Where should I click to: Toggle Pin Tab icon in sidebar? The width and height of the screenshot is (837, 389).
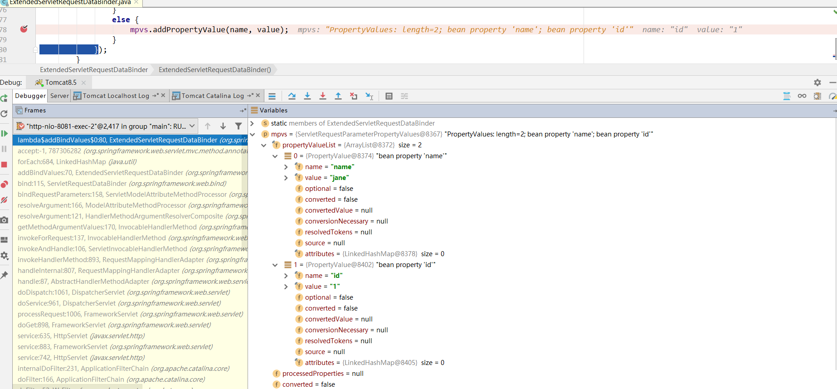coord(4,275)
